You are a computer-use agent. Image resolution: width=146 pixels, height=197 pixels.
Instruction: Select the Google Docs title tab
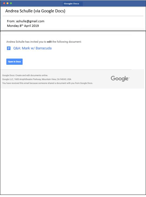click(x=71, y=4)
